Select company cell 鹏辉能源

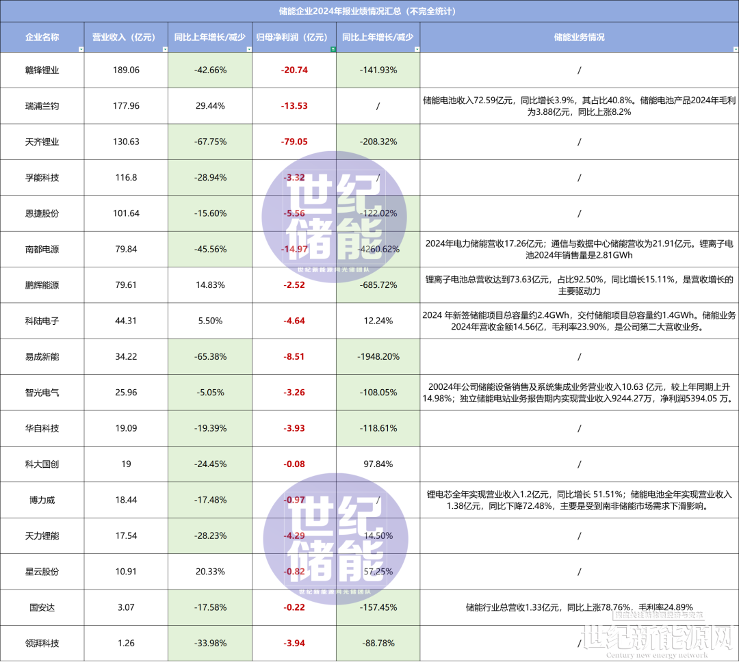[42, 285]
